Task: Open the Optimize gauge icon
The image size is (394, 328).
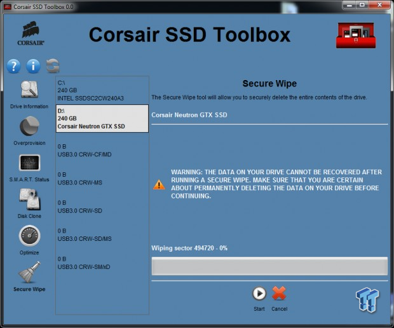Action: pos(29,236)
